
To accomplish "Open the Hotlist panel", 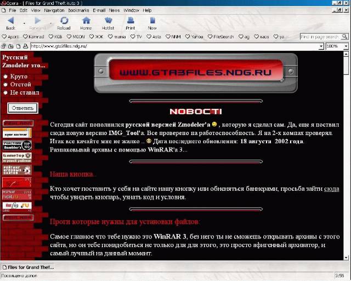I will tap(108, 23).
